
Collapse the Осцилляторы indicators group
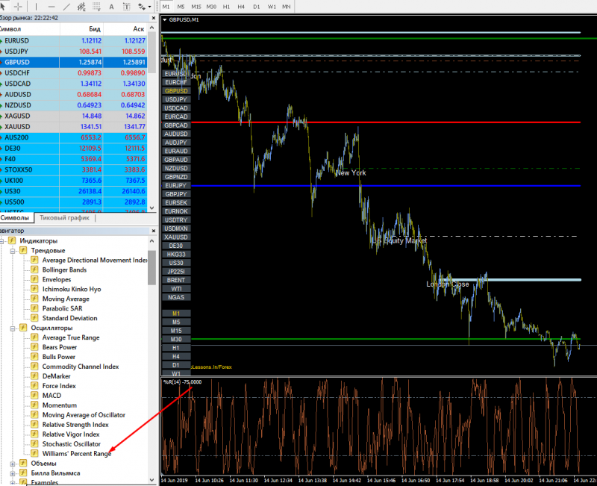(x=13, y=328)
